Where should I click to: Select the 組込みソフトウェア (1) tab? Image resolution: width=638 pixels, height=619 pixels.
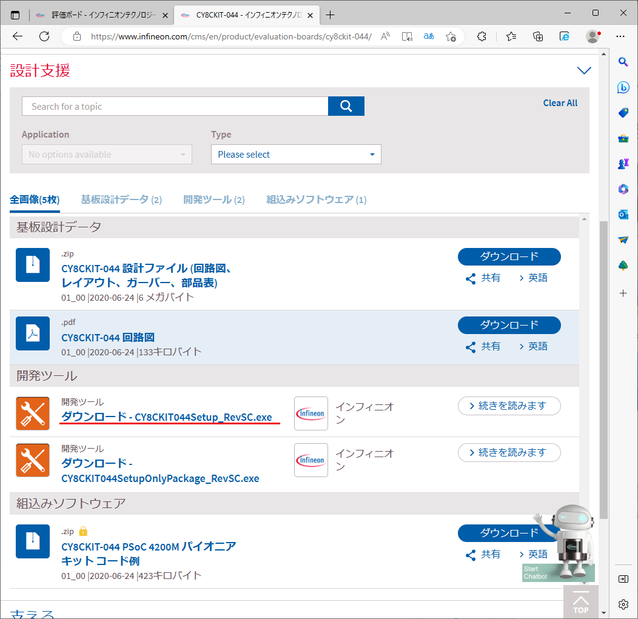point(317,199)
